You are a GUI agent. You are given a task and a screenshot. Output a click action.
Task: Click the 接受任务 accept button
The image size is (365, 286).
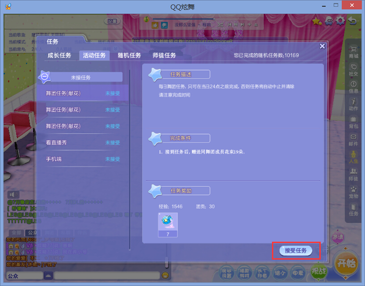click(296, 251)
